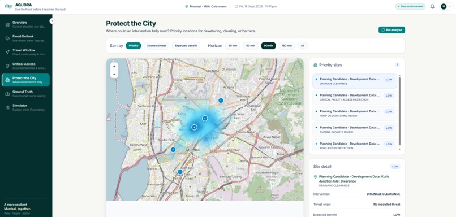Viewport: 456px width, 217px height.
Task: Select the Road Access Protection site
Action: coord(355,145)
